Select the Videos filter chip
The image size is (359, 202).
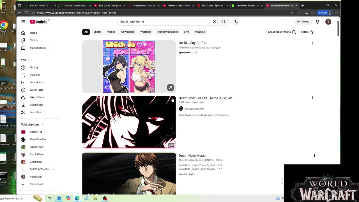pyautogui.click(x=111, y=32)
